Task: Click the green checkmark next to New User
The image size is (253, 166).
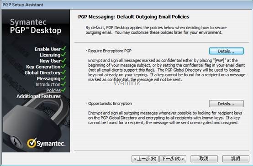Action: (63, 60)
